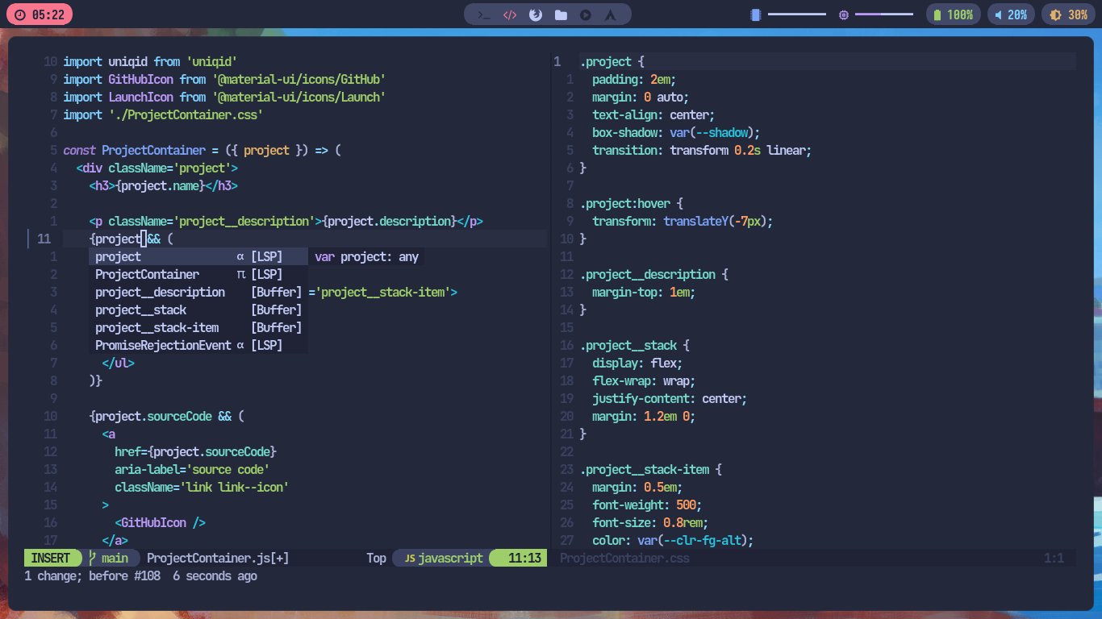1102x619 pixels.
Task: Choose 'project__stack' buffer completion
Action: 198,309
